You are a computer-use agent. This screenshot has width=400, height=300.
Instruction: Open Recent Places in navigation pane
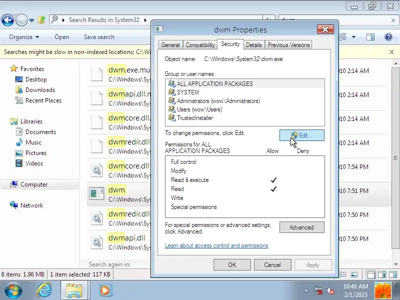click(x=43, y=100)
